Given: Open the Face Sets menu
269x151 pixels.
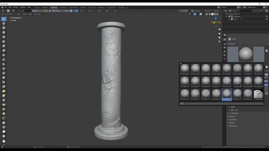Looking at the screenshot, I should pyautogui.click(x=37, y=14).
